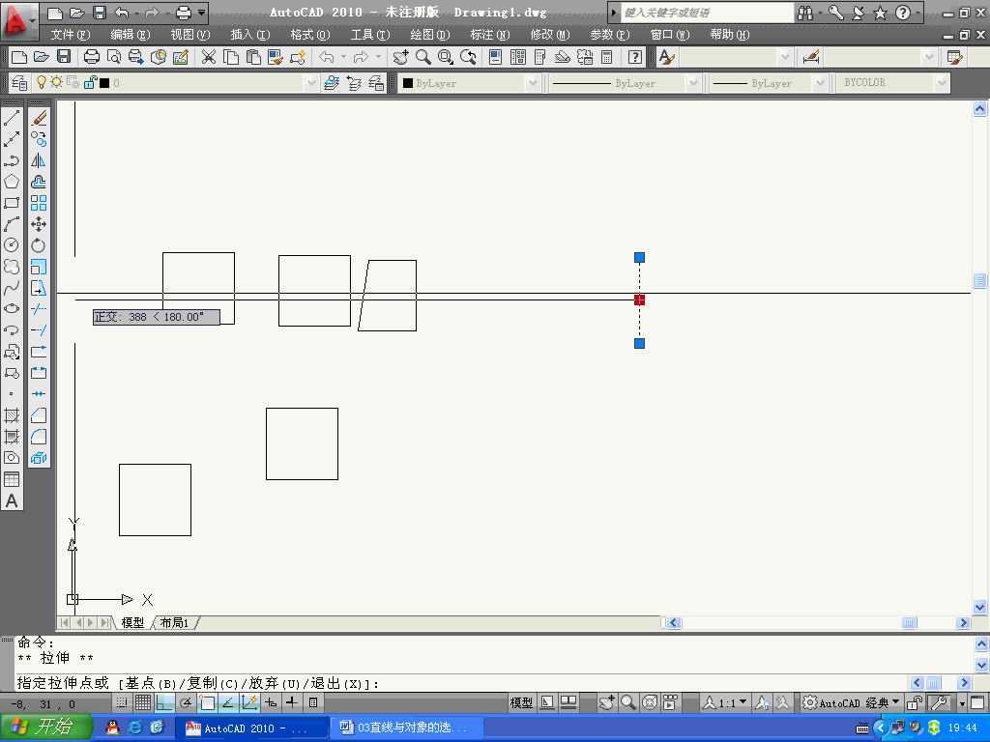Toggle Snap mode in status bar
Image resolution: width=990 pixels, height=742 pixels.
point(122,702)
